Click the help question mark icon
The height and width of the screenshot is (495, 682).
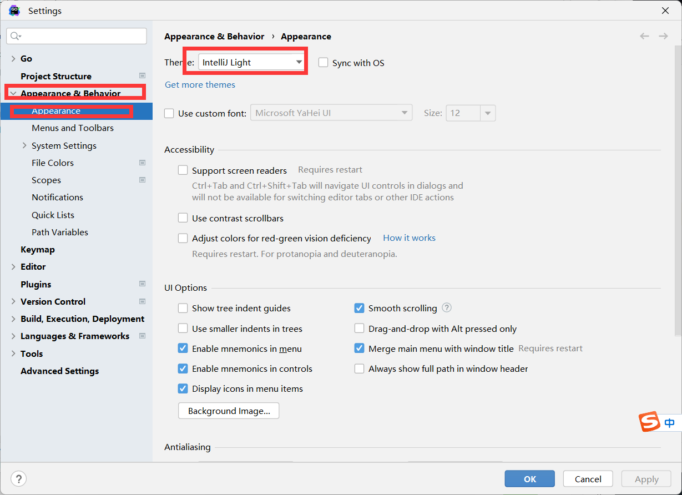(x=19, y=478)
